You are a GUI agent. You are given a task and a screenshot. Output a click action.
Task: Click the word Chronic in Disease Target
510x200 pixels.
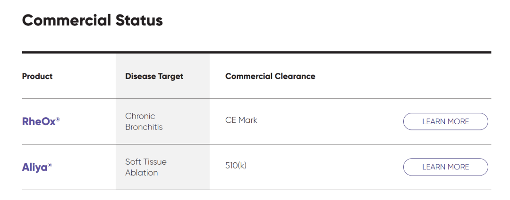(x=140, y=116)
